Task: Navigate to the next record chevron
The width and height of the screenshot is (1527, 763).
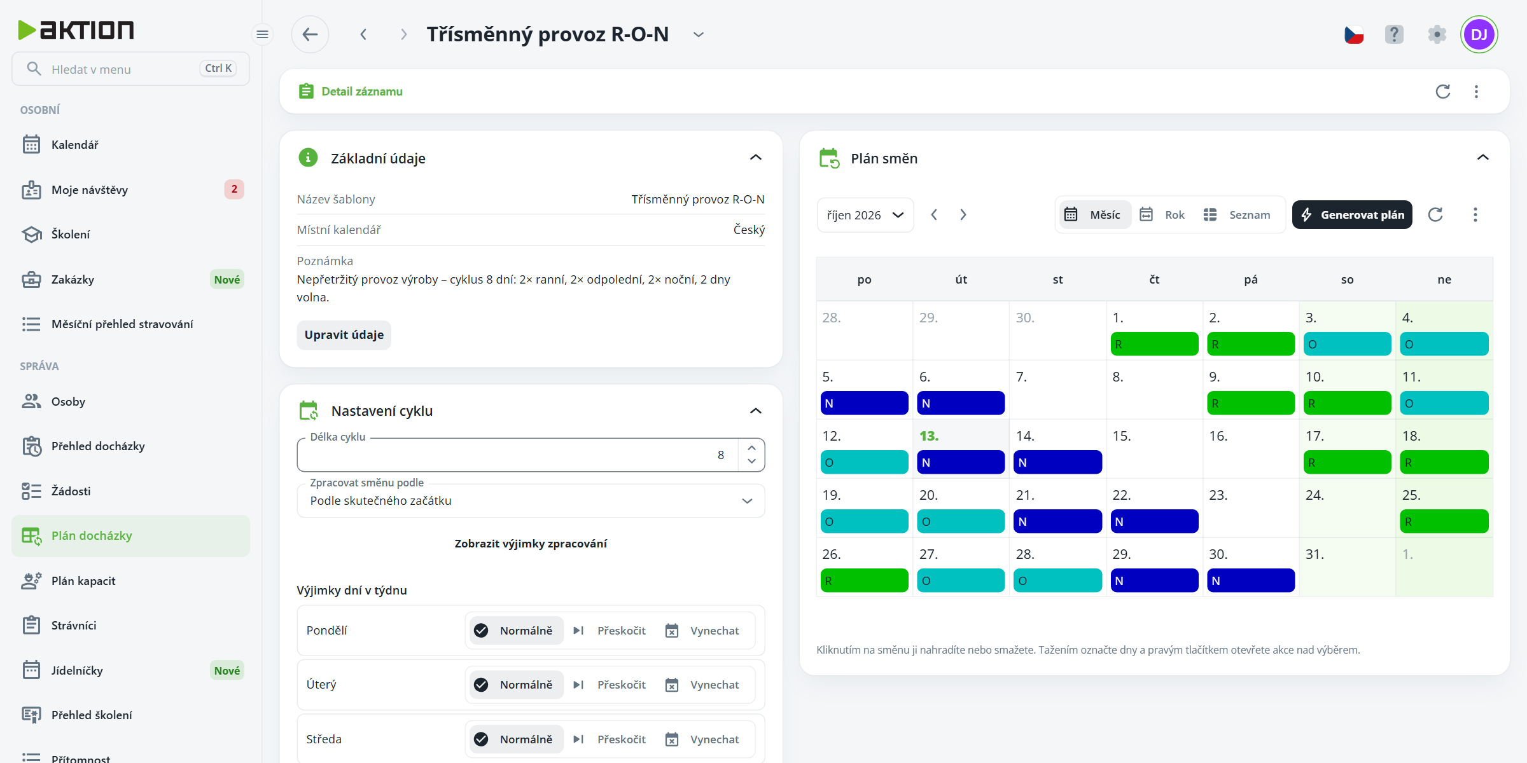Action: [403, 34]
